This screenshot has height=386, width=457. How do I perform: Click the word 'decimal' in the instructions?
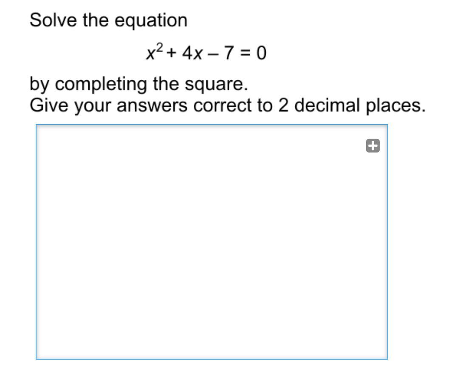[x=327, y=105]
